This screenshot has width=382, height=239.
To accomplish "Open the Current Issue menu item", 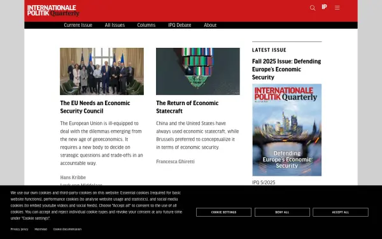I will 78,25.
